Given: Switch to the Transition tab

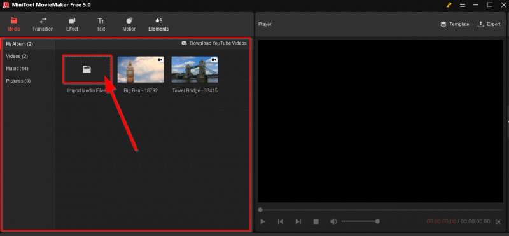Looking at the screenshot, I should [x=43, y=24].
